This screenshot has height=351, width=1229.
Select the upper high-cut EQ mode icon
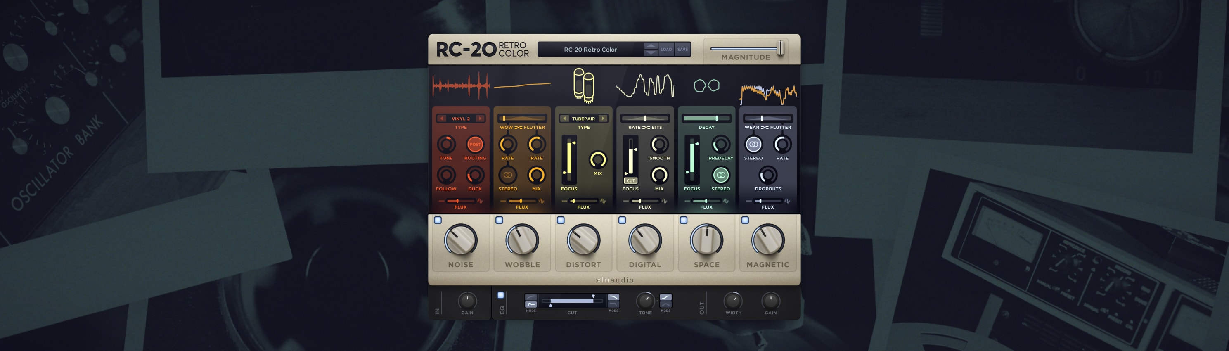(x=613, y=297)
